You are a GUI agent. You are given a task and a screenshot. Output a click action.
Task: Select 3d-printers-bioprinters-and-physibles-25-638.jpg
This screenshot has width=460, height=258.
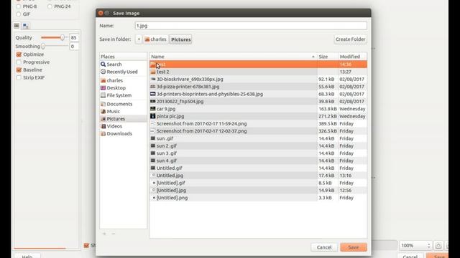(258, 94)
